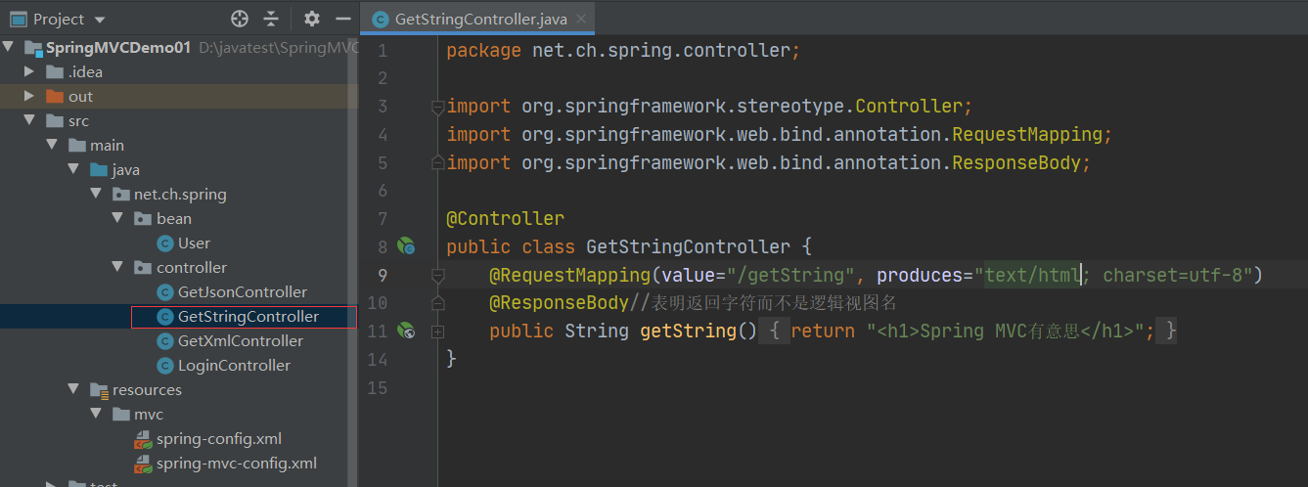Click the package declaration on line 1
Screen dimensions: 1308x487
(x=623, y=51)
